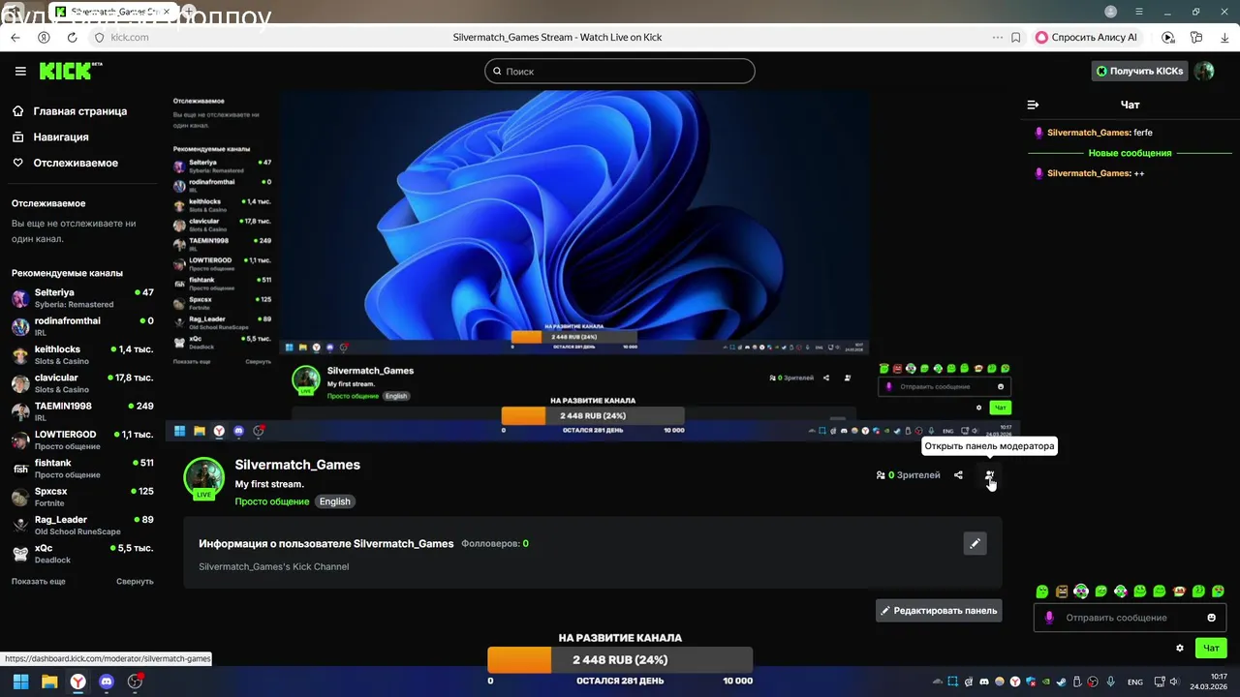Click Свернуть under recommended channels
Image resolution: width=1240 pixels, height=697 pixels.
coord(135,581)
